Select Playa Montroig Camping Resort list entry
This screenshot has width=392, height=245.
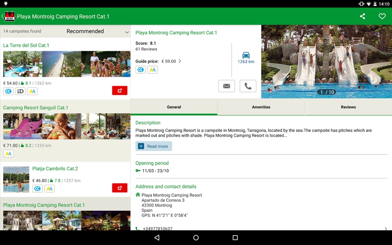44,205
